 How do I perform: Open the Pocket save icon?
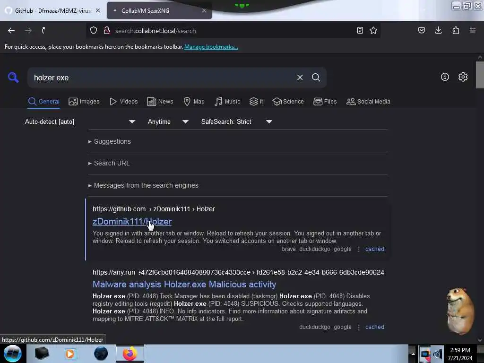click(421, 30)
